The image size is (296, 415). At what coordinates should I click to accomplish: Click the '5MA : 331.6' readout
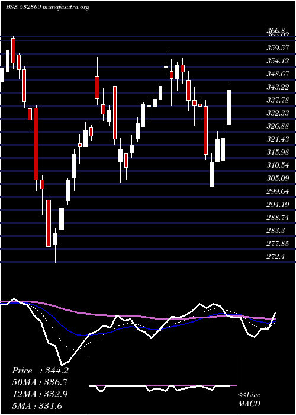coord(37,406)
